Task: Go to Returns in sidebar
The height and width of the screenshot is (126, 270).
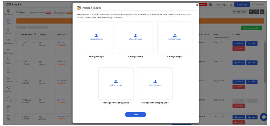Action: (x=8, y=31)
